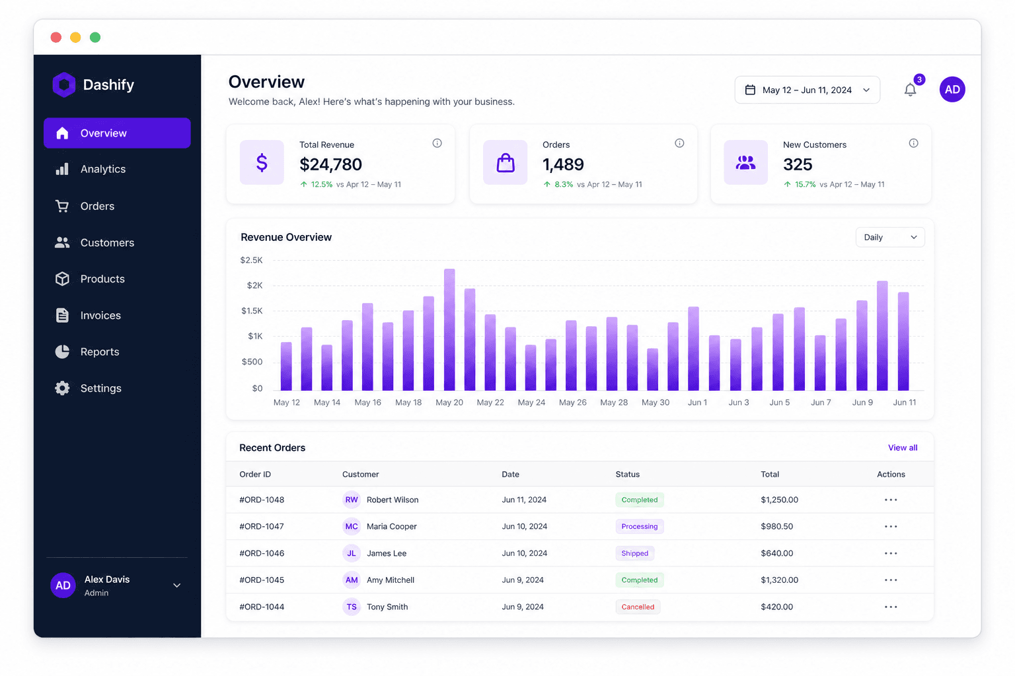Image resolution: width=1015 pixels, height=676 pixels.
Task: Click the AD avatar in sidebar footer
Action: click(63, 586)
